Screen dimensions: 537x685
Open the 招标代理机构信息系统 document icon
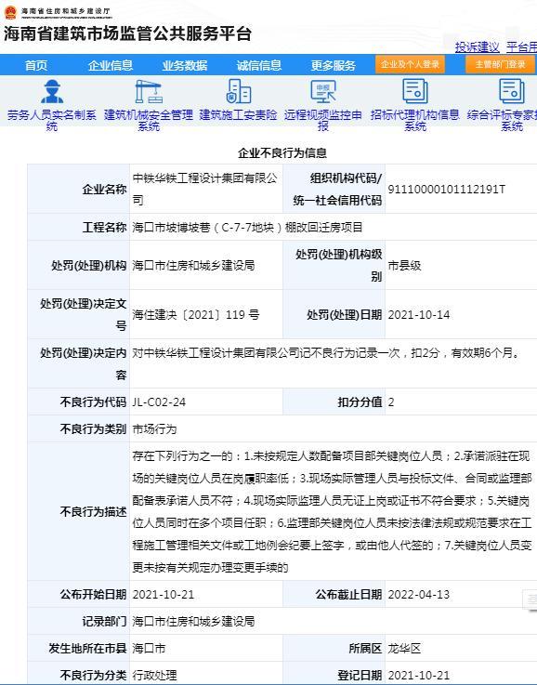[414, 92]
